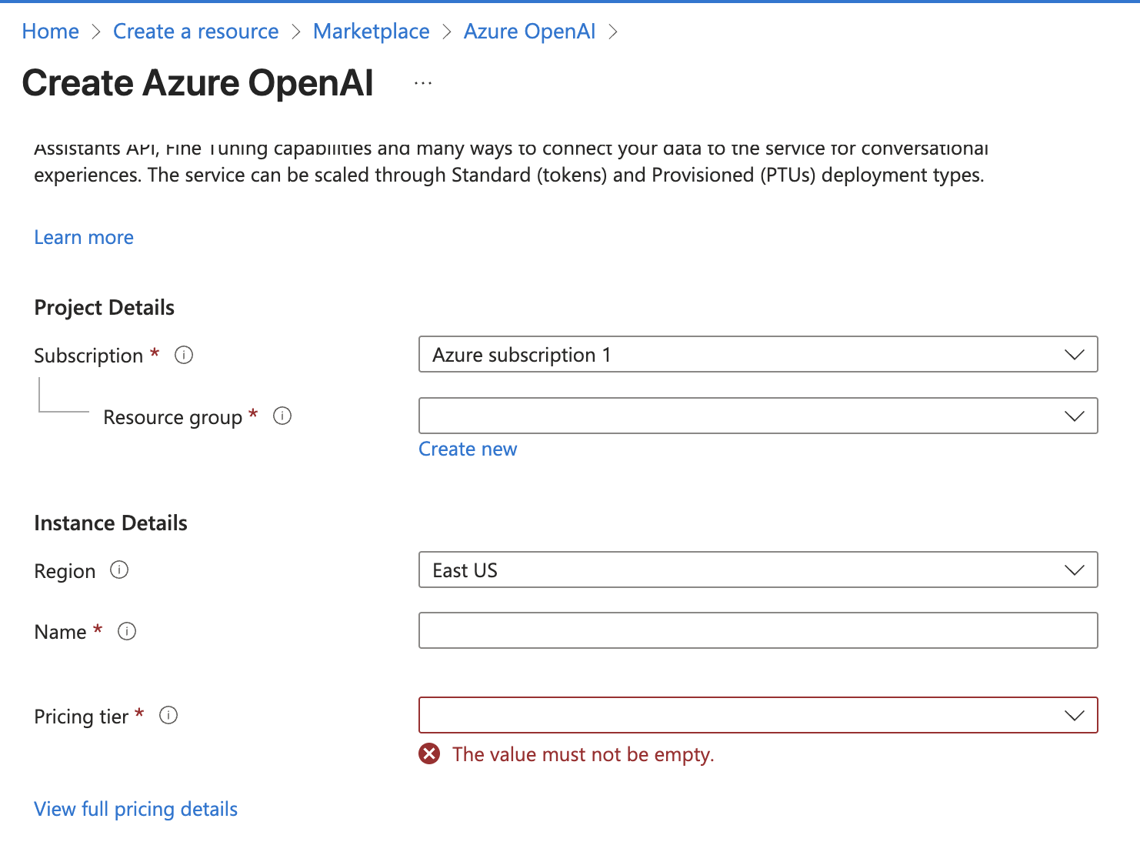Open the Resource group dropdown
1140x862 pixels.
1075,416
